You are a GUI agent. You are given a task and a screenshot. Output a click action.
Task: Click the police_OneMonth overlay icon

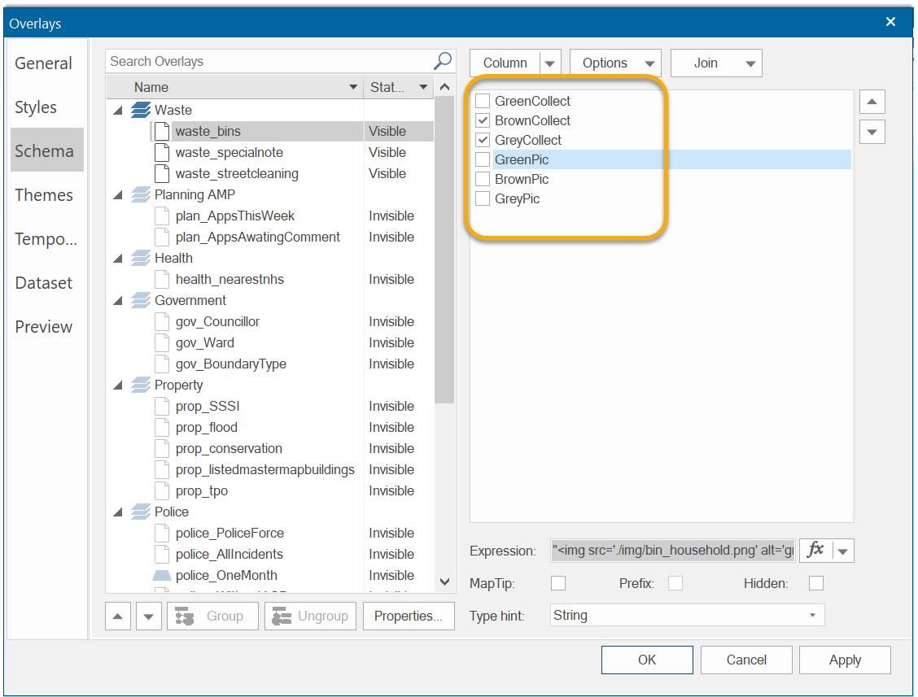tap(162, 575)
